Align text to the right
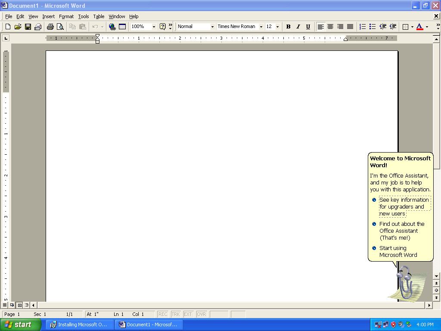This screenshot has height=331, width=441. pyautogui.click(x=340, y=26)
